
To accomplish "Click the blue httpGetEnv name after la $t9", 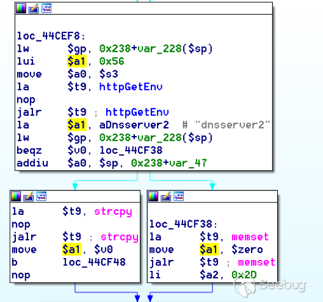I will pyautogui.click(x=131, y=87).
